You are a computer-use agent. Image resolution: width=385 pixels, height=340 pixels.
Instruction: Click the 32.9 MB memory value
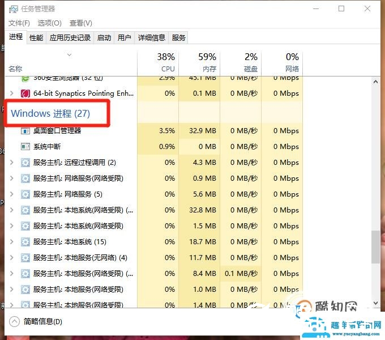[203, 131]
